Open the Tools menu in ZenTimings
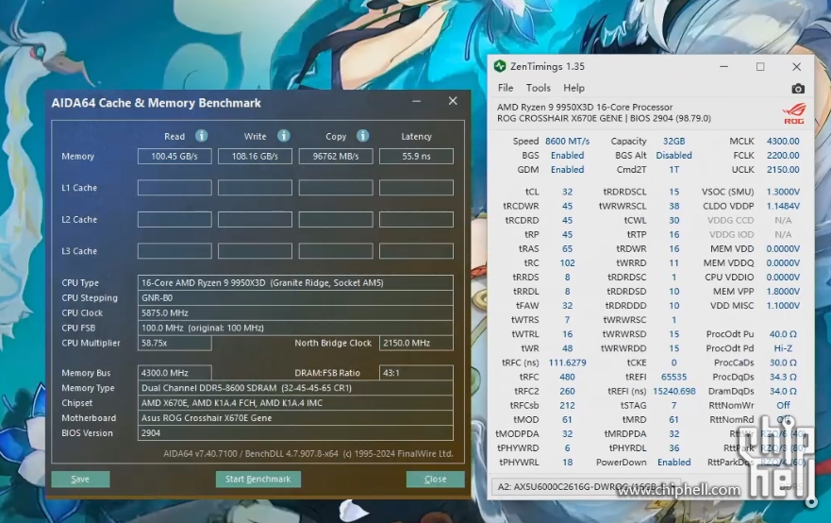The height and width of the screenshot is (523, 831). [x=538, y=88]
